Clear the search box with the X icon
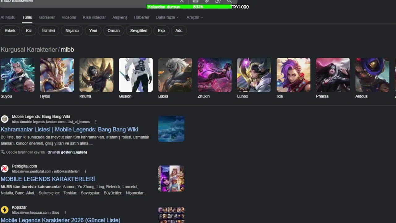This screenshot has width=396, height=223. click(x=182, y=1)
